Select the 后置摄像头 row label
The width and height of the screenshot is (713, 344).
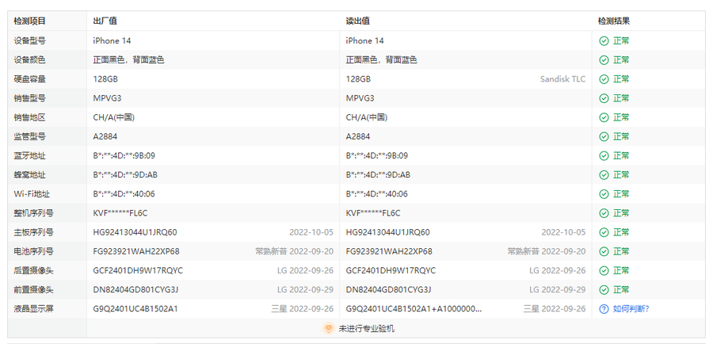tap(33, 270)
